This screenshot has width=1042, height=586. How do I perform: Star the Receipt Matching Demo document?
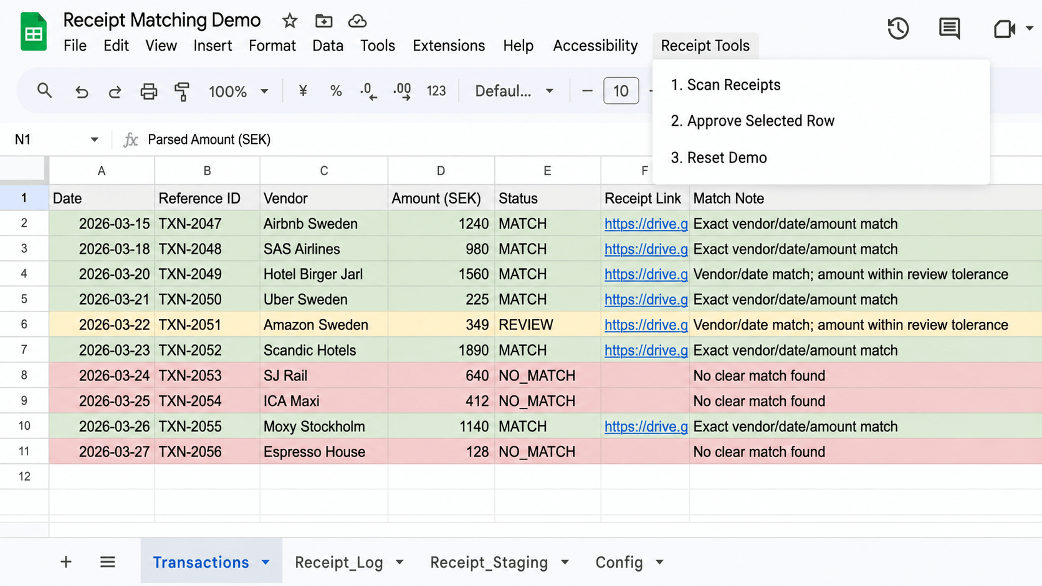(x=290, y=21)
